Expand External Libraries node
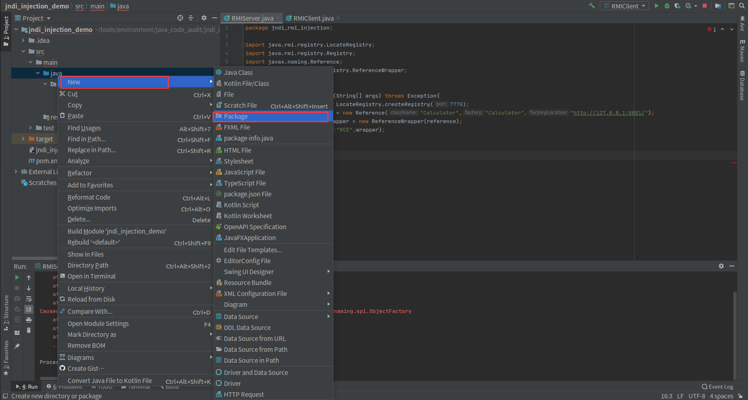Image resolution: width=748 pixels, height=400 pixels. coord(16,171)
